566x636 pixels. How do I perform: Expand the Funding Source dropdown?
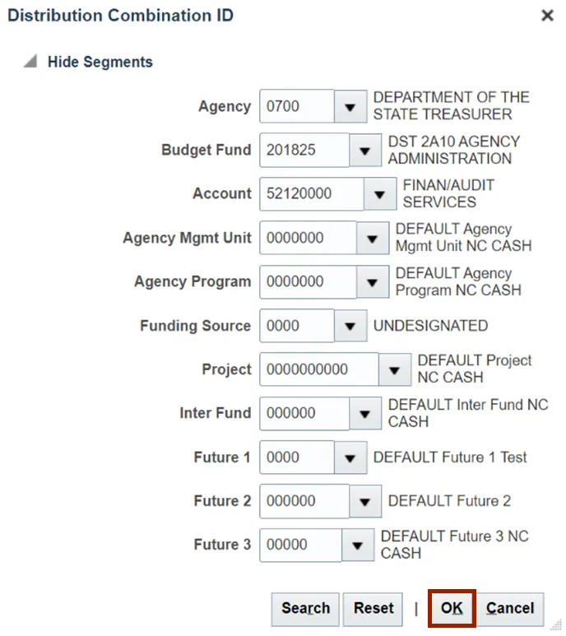[x=350, y=326]
